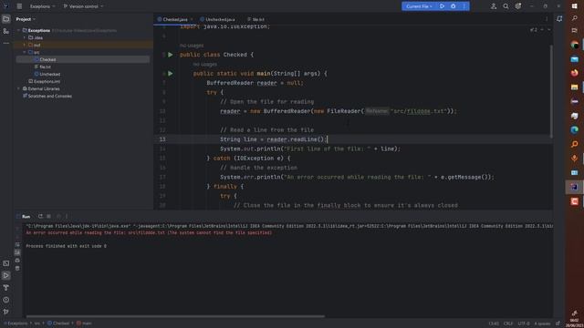Open Firefox from the taskbar
584x328 pixels.
[574, 73]
